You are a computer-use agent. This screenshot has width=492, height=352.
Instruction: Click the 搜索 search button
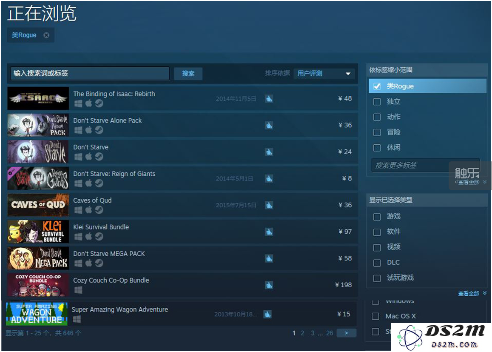tap(188, 74)
